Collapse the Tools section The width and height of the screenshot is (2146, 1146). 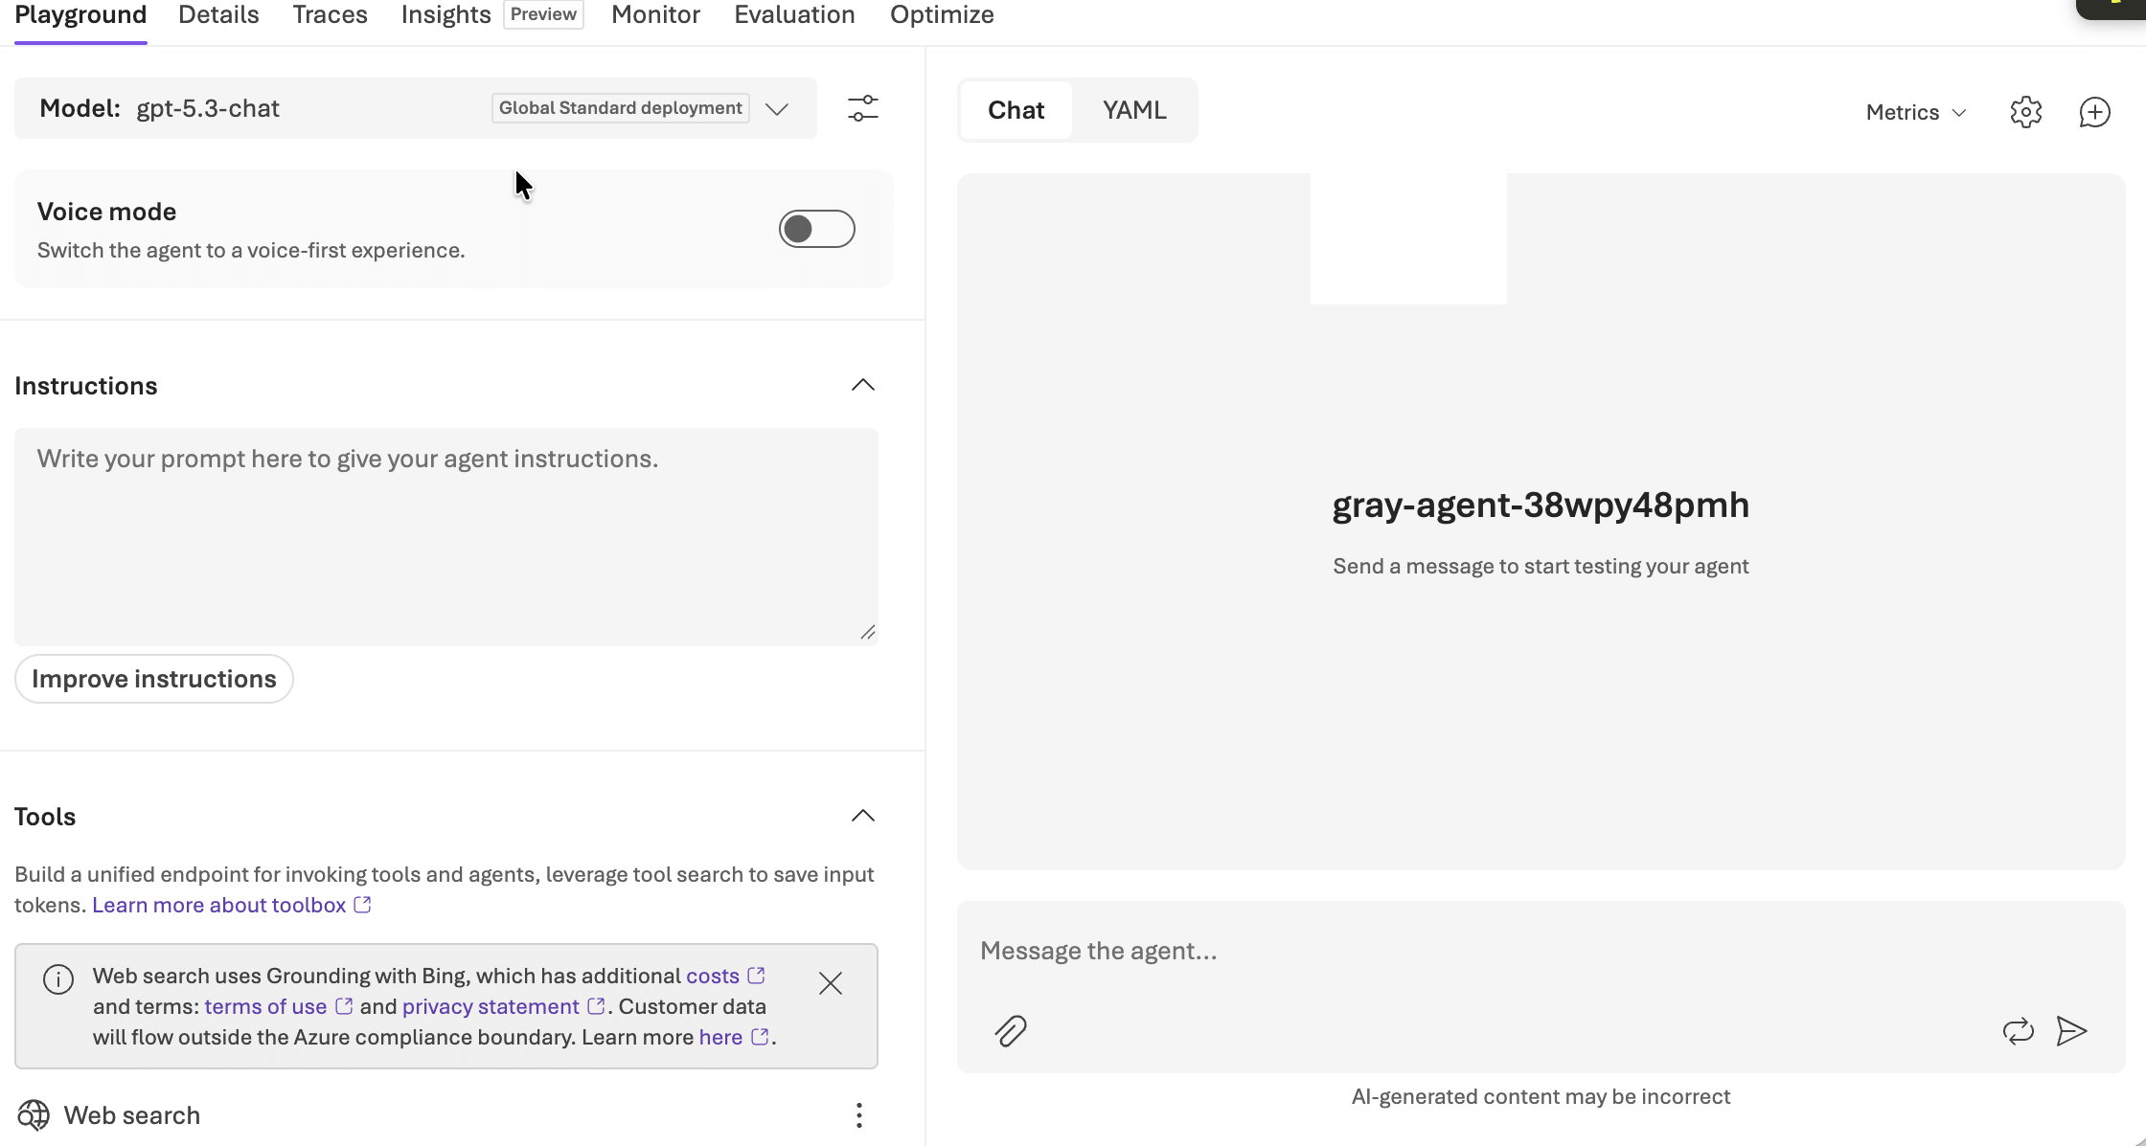click(x=863, y=816)
